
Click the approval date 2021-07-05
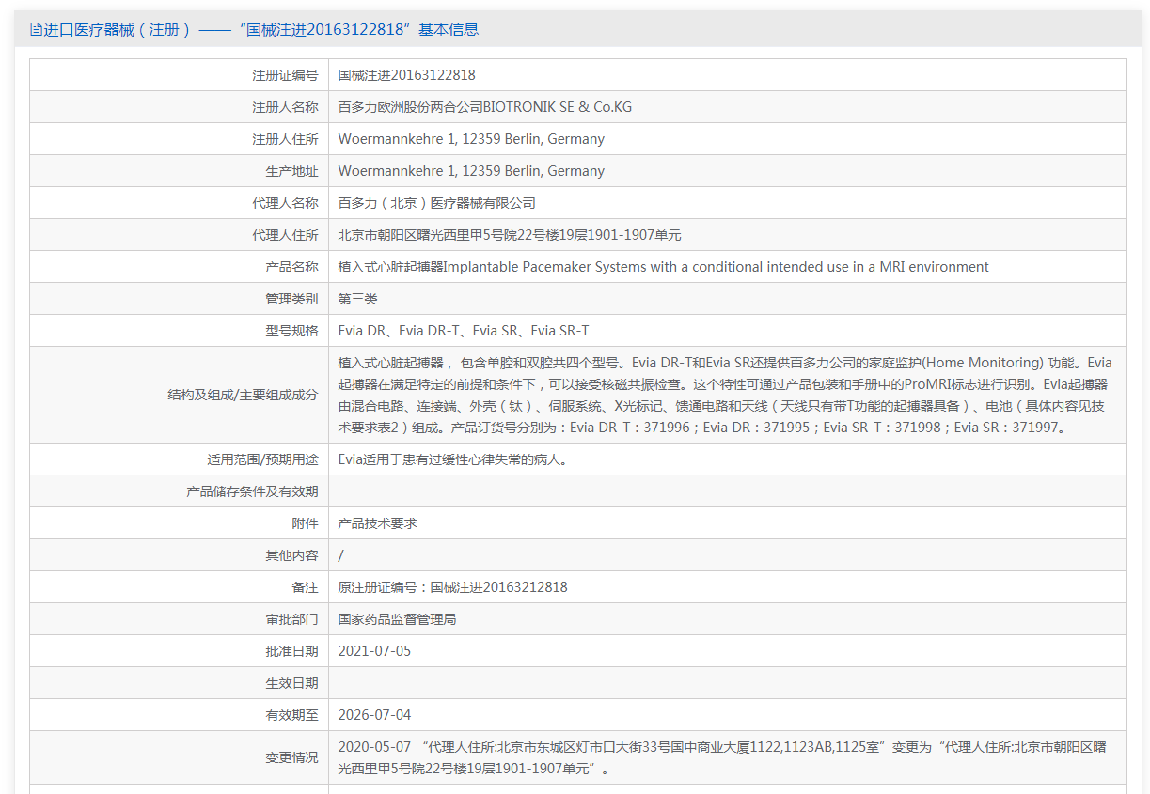[374, 651]
